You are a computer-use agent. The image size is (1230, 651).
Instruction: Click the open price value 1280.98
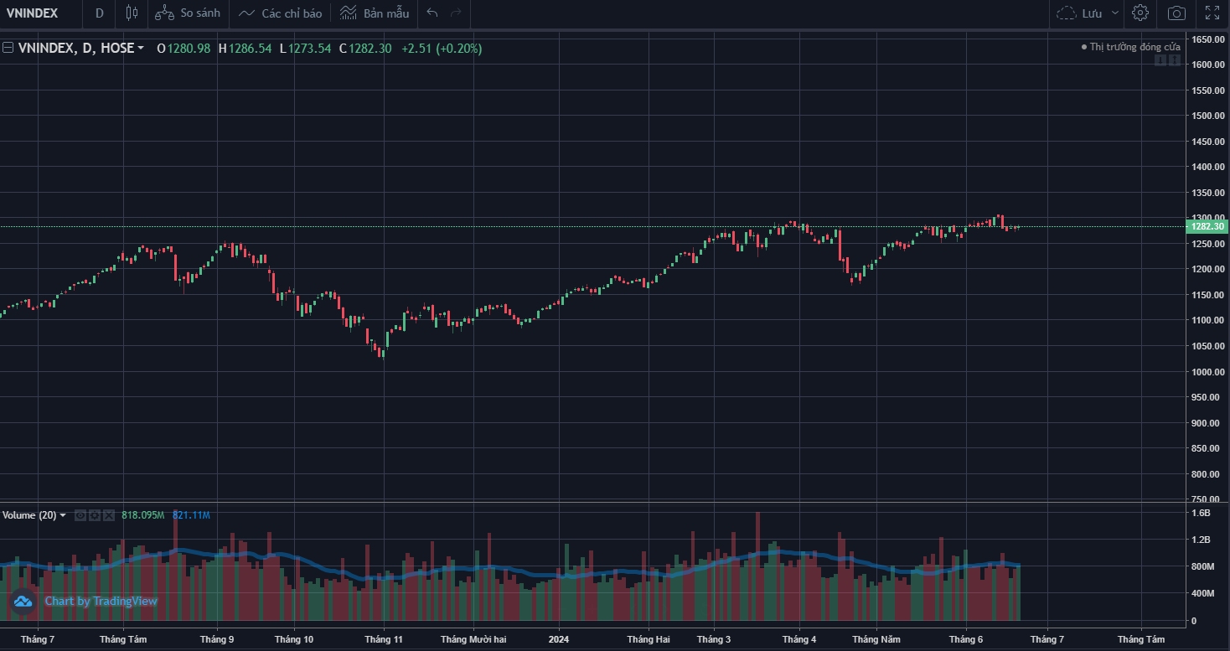pyautogui.click(x=189, y=49)
